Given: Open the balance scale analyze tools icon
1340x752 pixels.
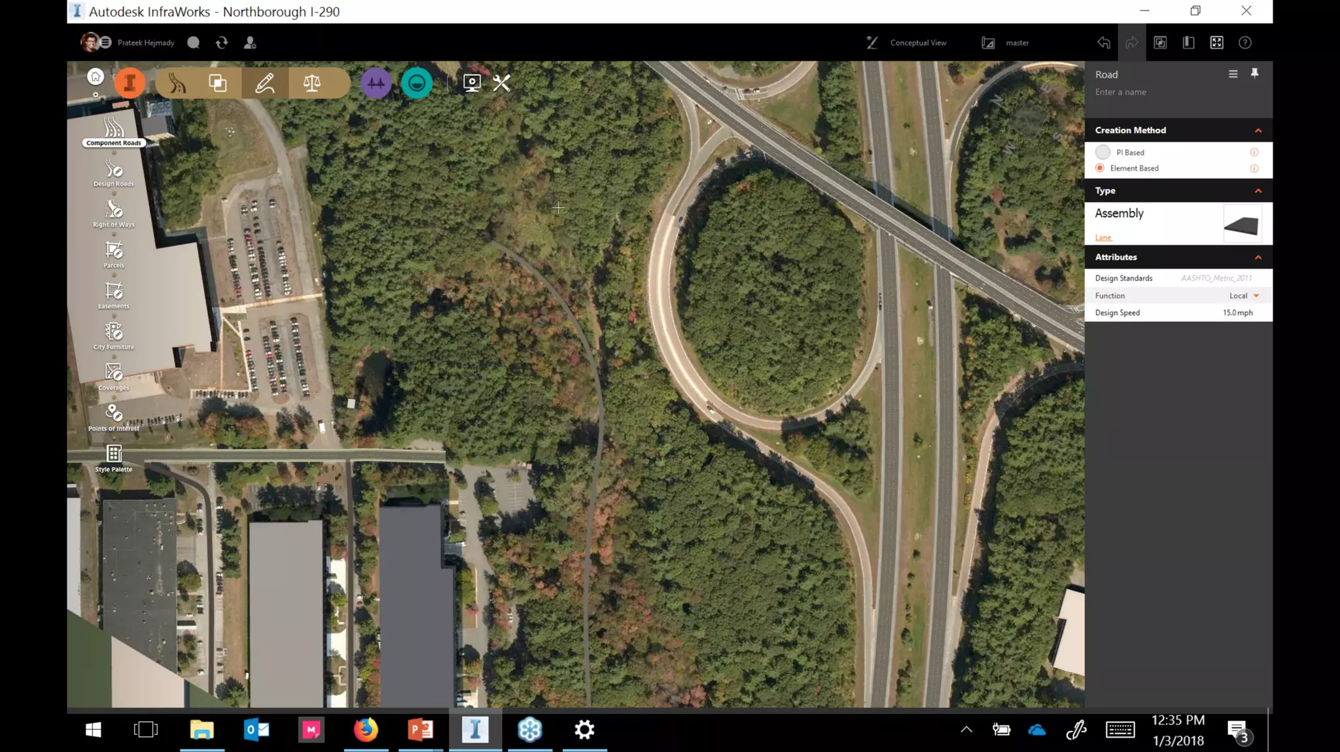Looking at the screenshot, I should click(x=312, y=83).
